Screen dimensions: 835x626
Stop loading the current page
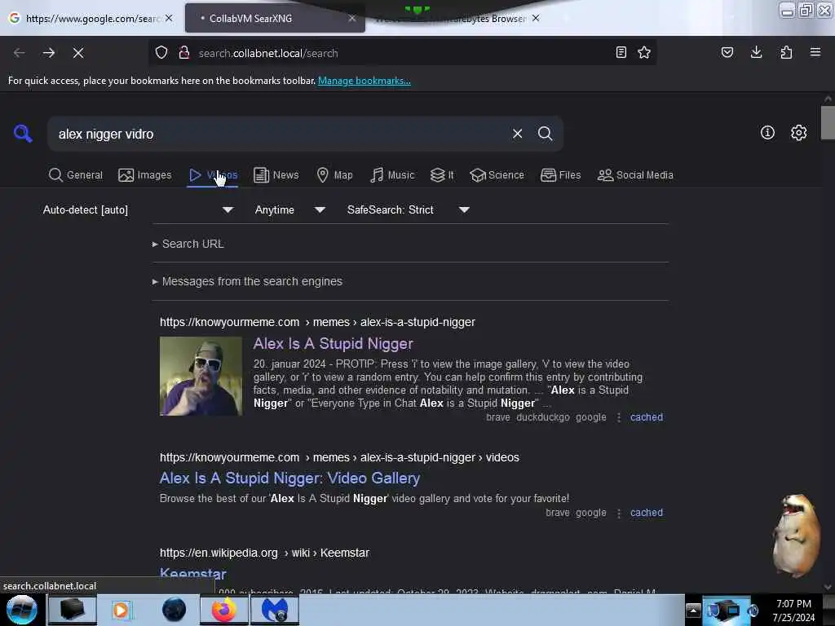pyautogui.click(x=78, y=53)
